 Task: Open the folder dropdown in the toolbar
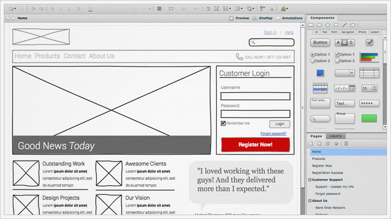[x=13, y=9]
